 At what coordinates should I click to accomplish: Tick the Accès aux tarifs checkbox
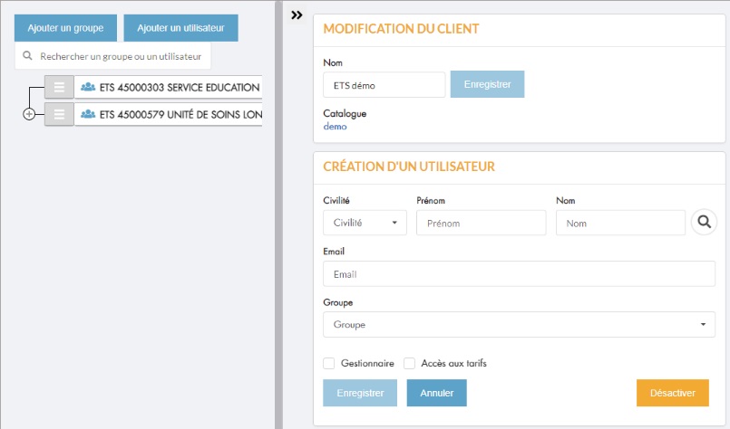pos(409,363)
